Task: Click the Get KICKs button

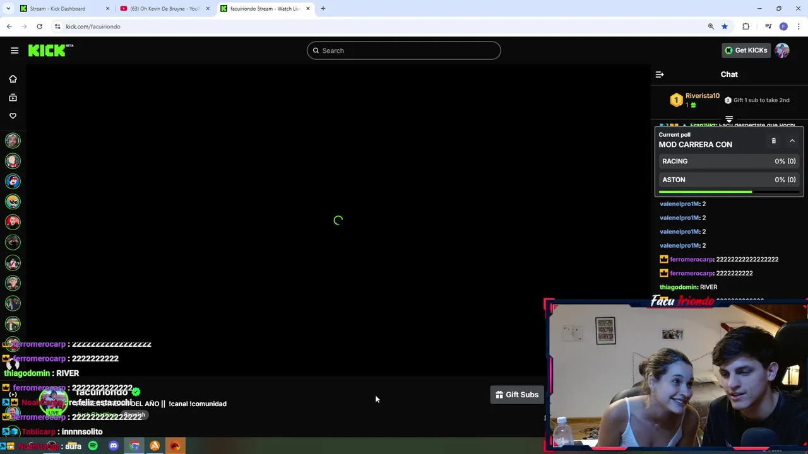Action: 746,50
